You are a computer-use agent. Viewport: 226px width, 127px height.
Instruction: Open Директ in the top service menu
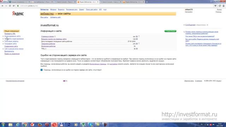click(82, 10)
